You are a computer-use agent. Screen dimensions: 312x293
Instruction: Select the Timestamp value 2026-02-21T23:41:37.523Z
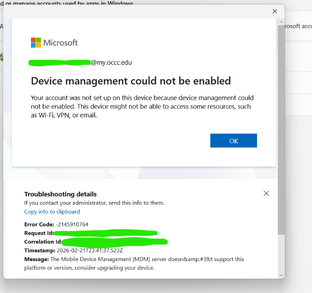point(90,250)
